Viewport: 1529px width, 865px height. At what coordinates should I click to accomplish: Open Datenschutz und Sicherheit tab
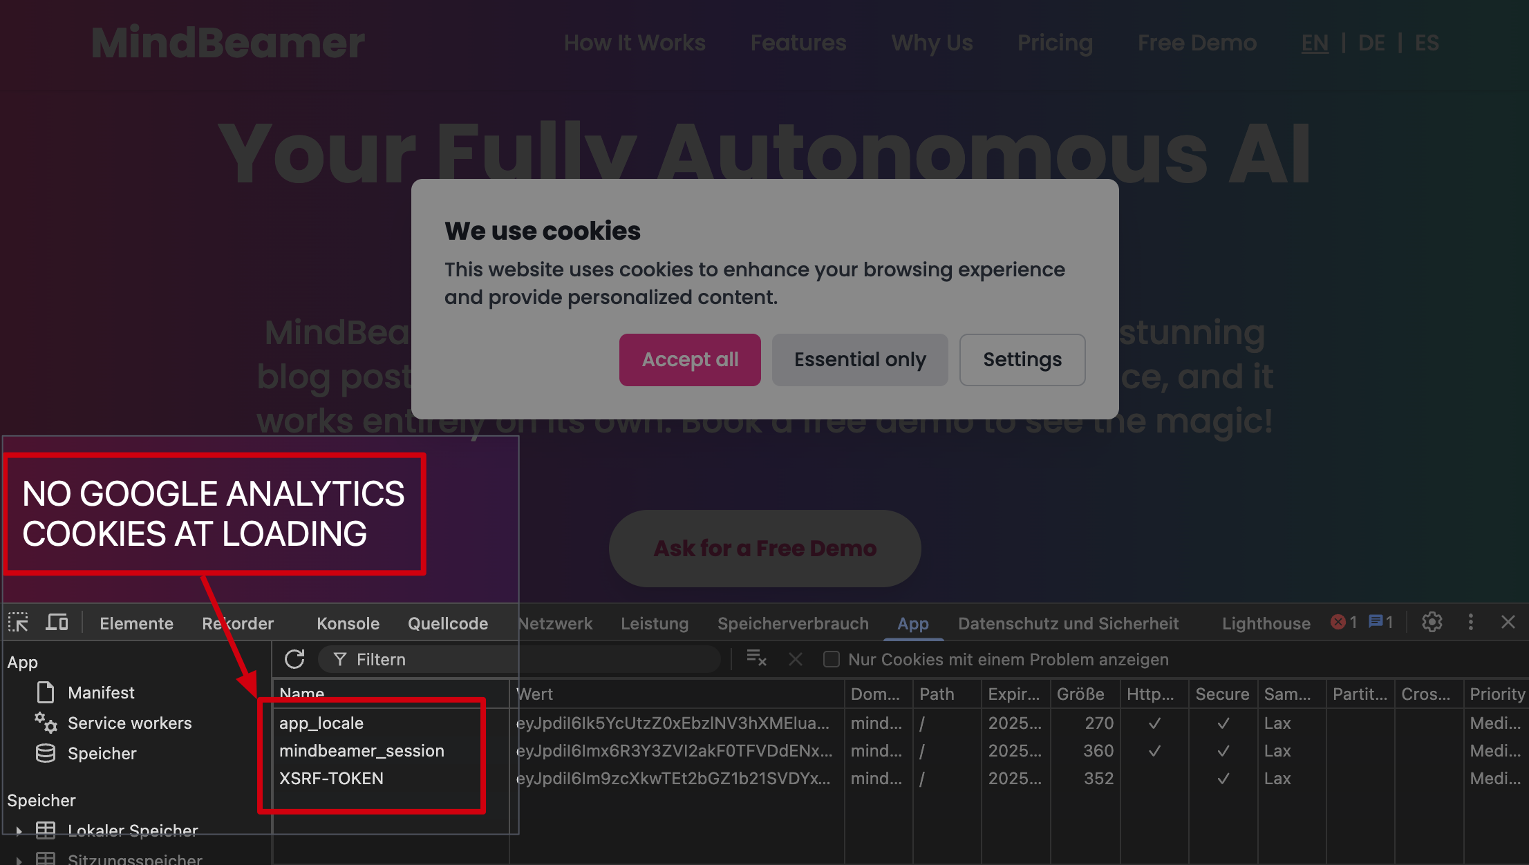pyautogui.click(x=1068, y=624)
